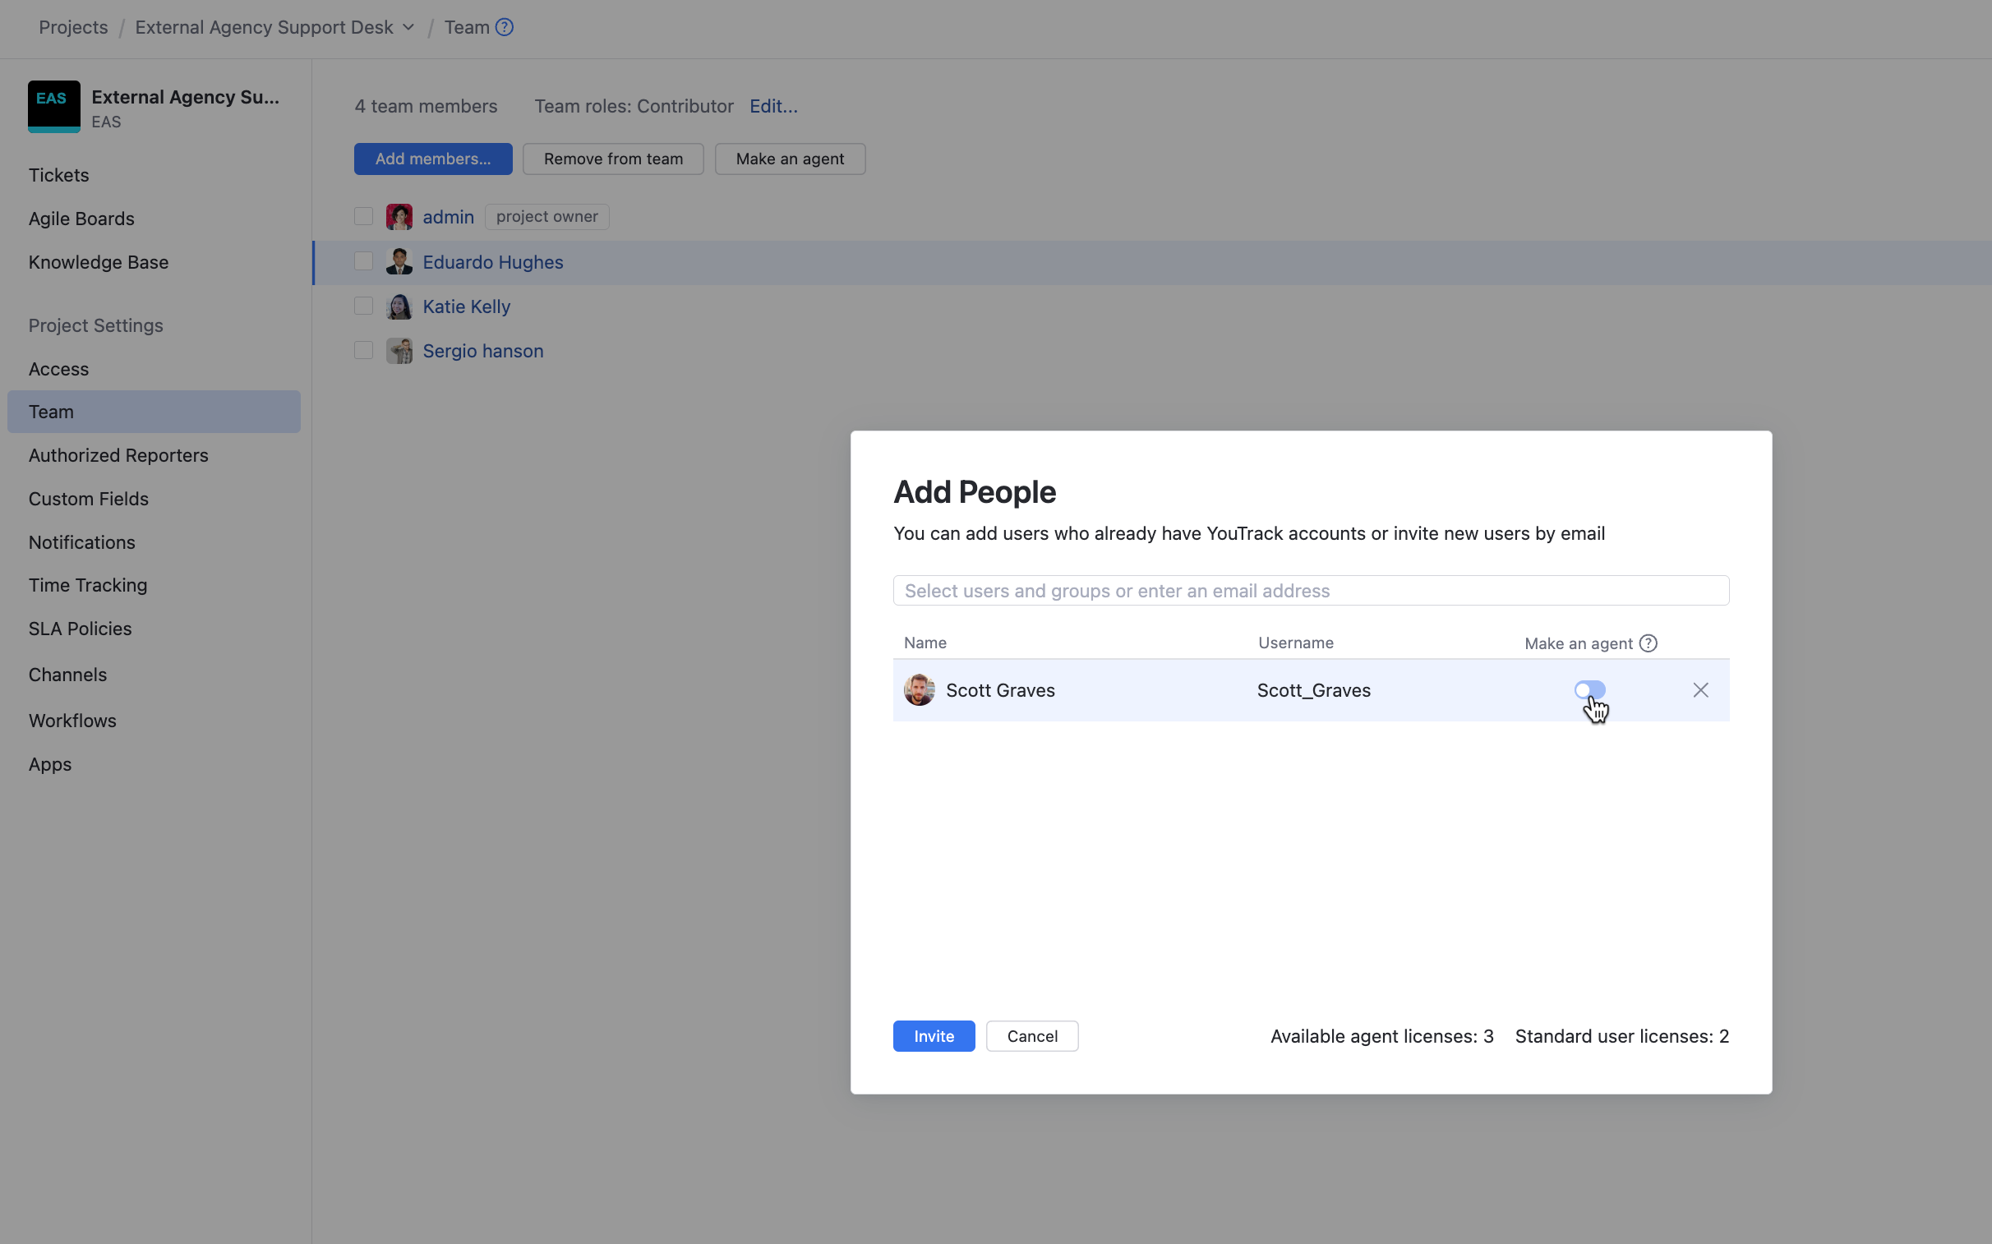
Task: Check the box next to admin
Action: (363, 216)
